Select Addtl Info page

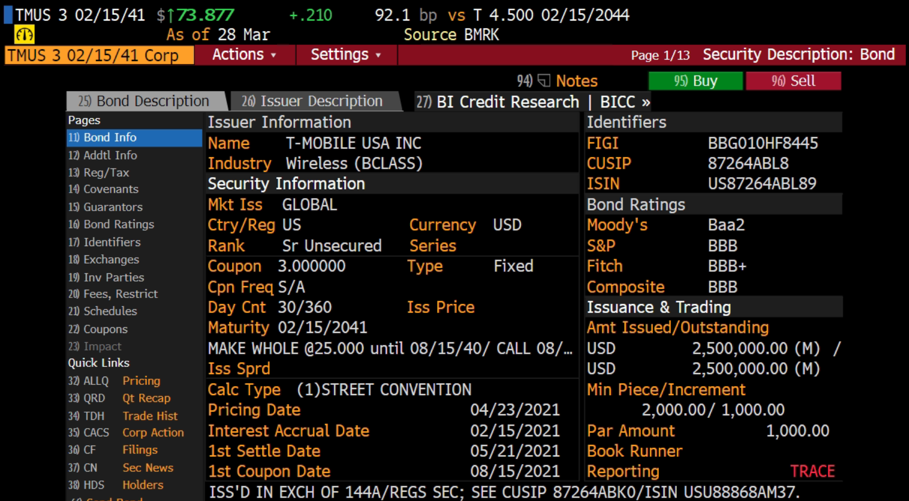(103, 155)
